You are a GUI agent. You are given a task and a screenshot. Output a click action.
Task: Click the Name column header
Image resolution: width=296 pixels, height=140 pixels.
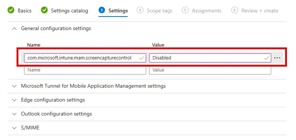34,45
